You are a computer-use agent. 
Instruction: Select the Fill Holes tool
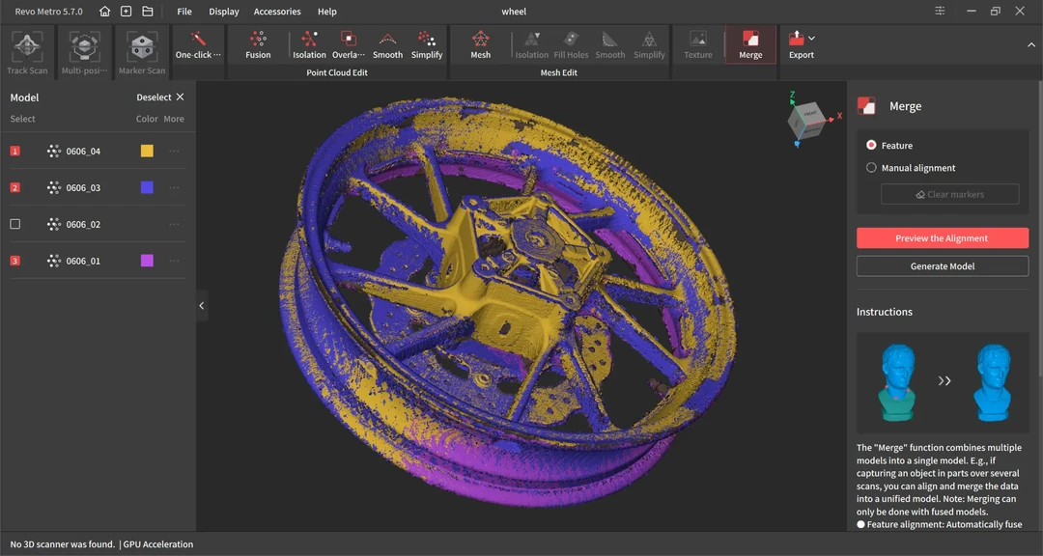pos(571,45)
